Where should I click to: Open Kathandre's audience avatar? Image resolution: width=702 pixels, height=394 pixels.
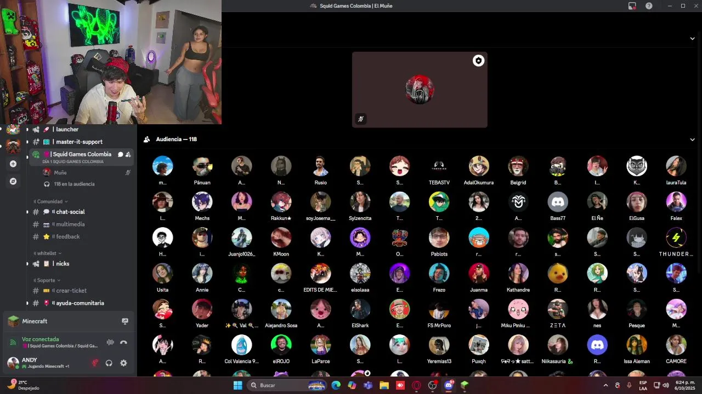coord(518,273)
